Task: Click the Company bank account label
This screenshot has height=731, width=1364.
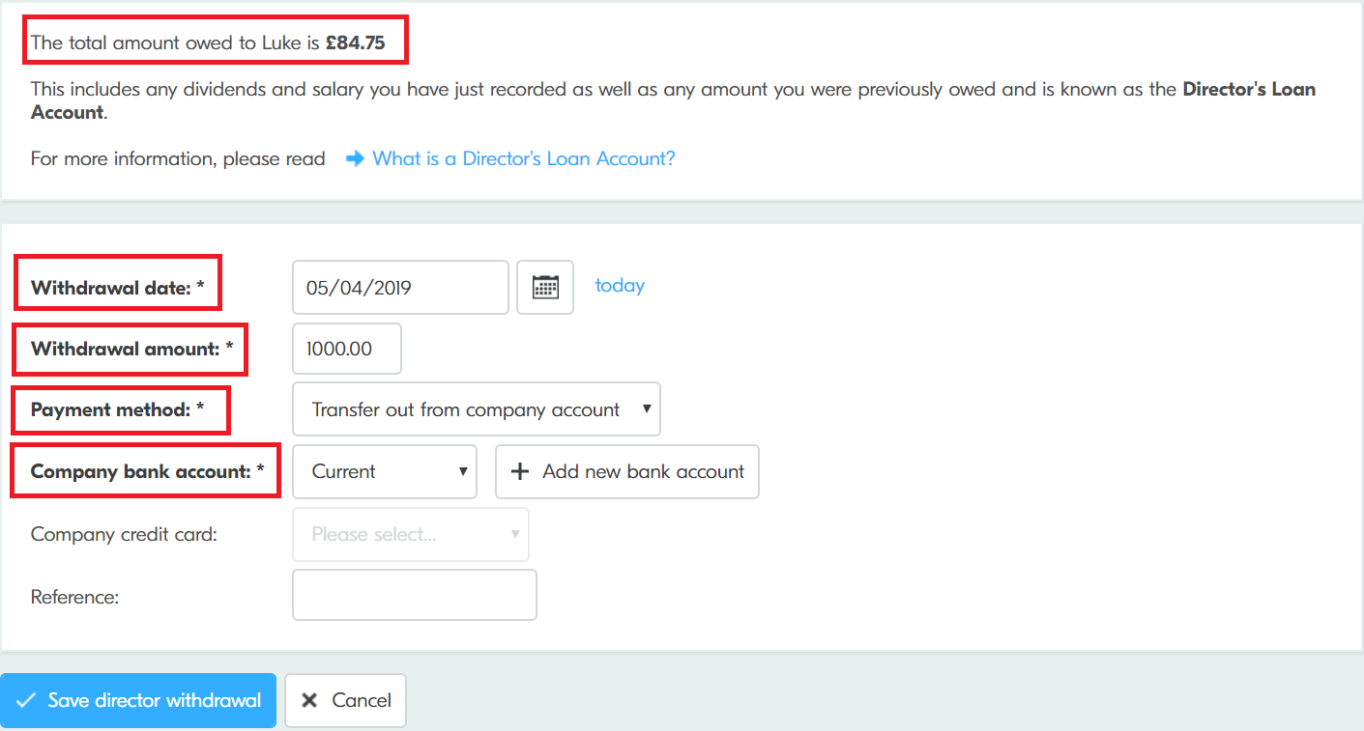Action: tap(148, 471)
